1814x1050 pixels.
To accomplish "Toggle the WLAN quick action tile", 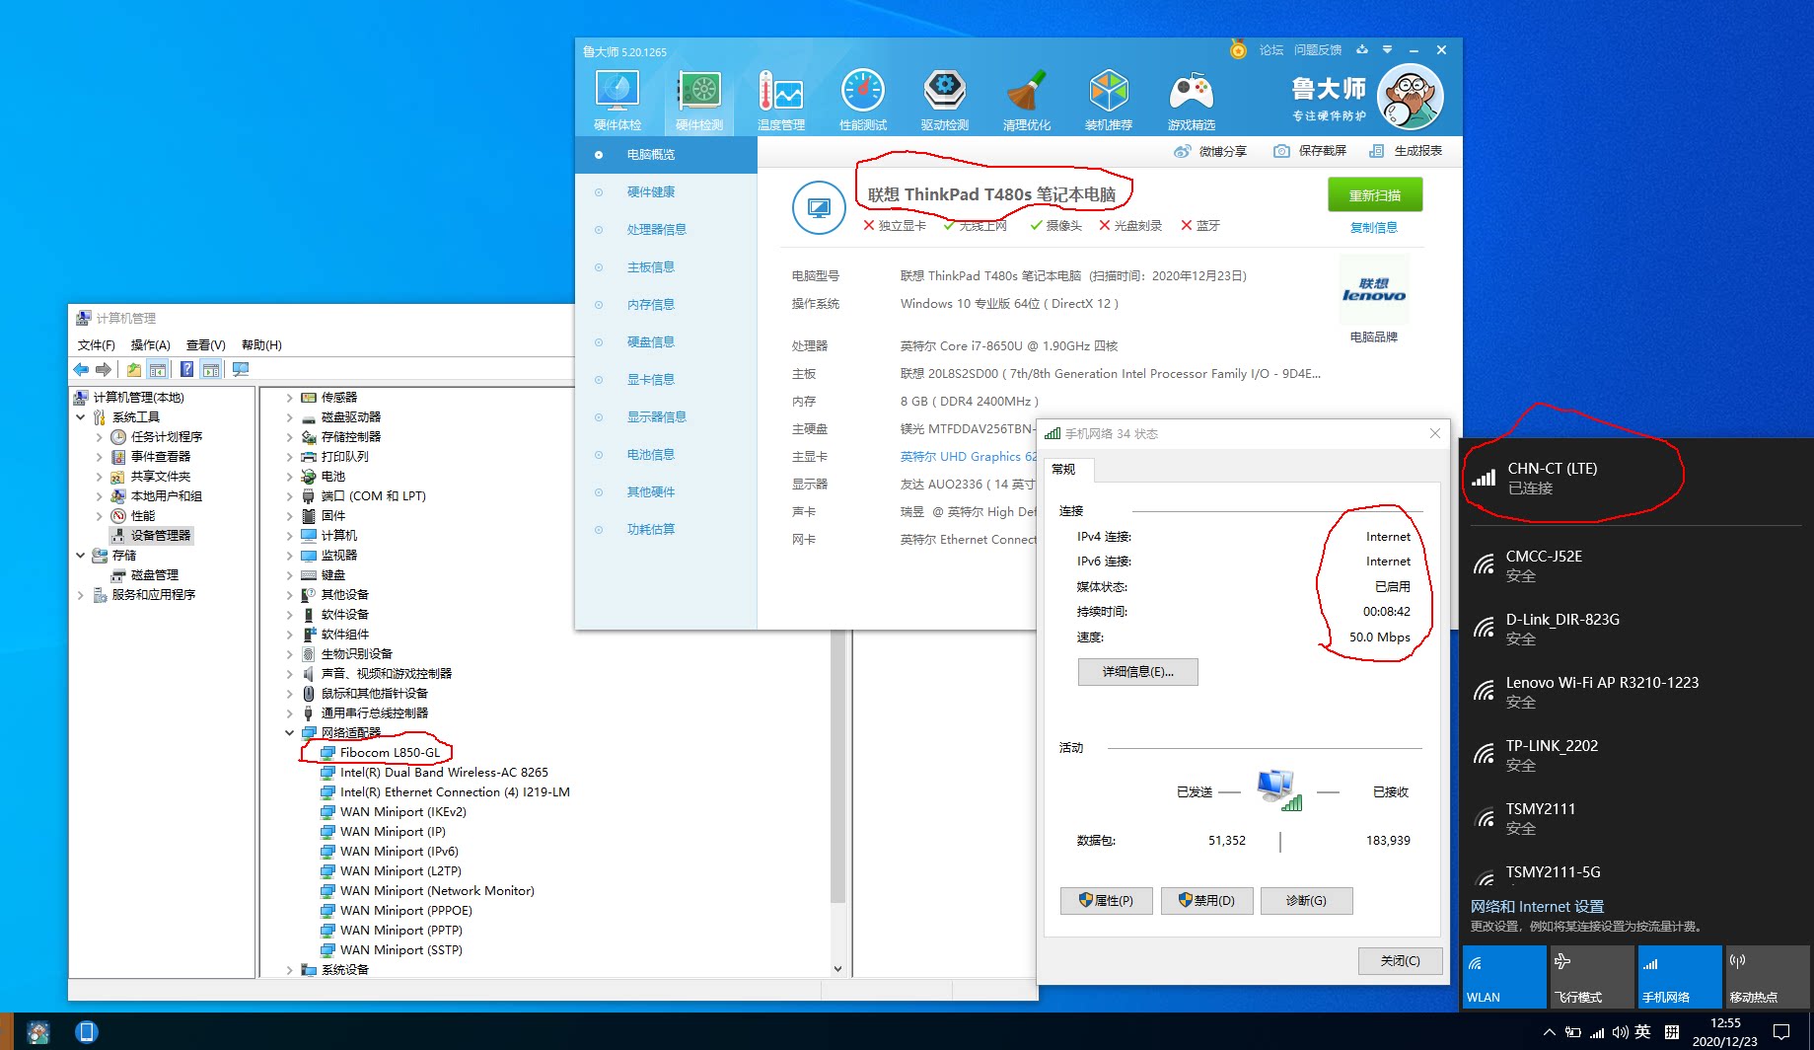I will (x=1504, y=976).
